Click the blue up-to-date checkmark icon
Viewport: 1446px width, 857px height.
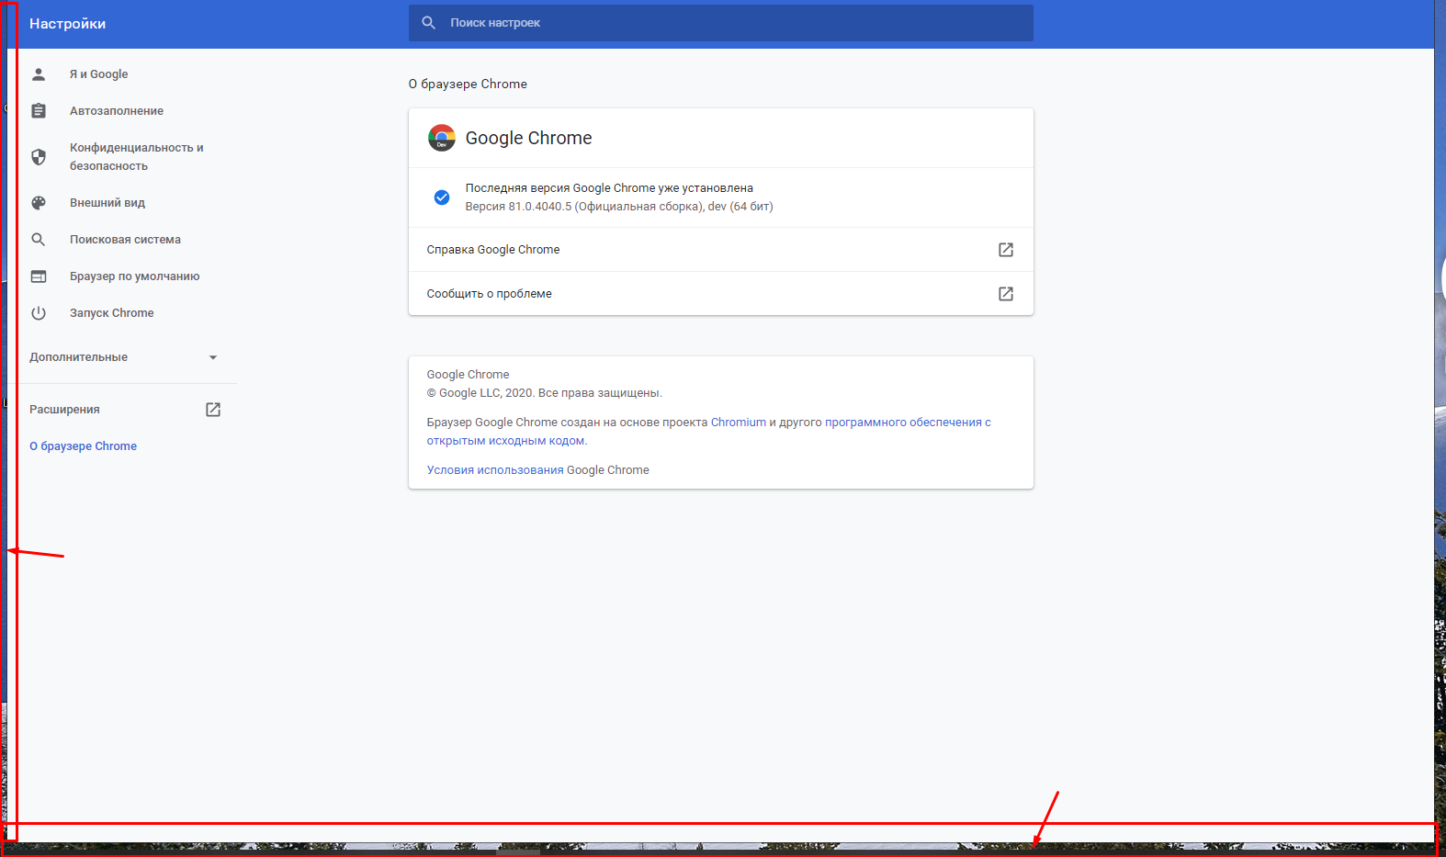(x=442, y=197)
